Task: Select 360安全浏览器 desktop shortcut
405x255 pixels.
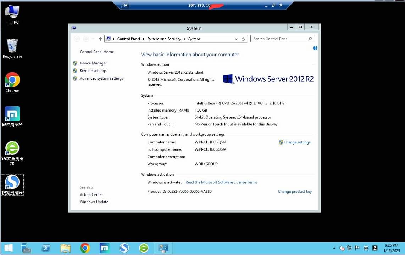Action: click(x=12, y=153)
